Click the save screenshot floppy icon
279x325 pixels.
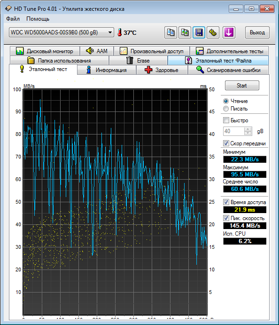[199, 32]
